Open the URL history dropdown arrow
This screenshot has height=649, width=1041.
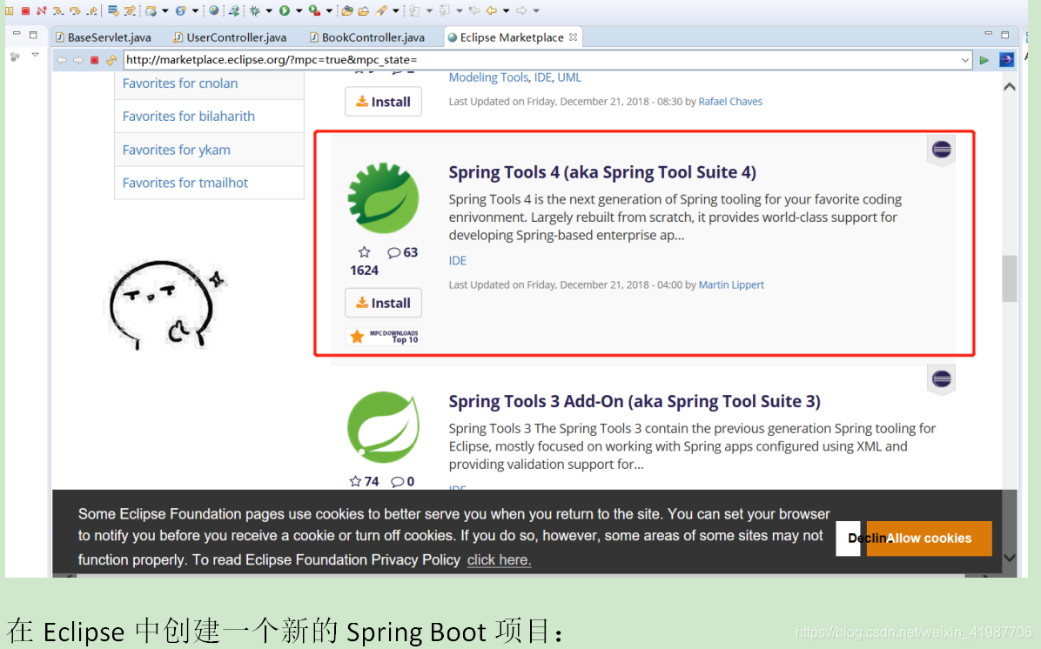click(964, 60)
